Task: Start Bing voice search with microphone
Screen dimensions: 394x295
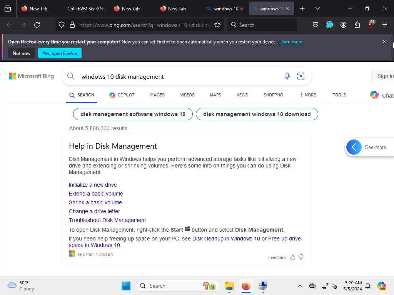Action: pos(287,76)
